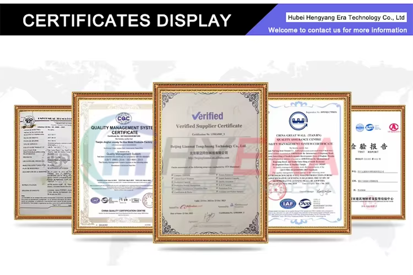Viewport: 413px width, 275px height.
Task: Select the Verified Supplier Certificate title text
Action: tap(209, 127)
